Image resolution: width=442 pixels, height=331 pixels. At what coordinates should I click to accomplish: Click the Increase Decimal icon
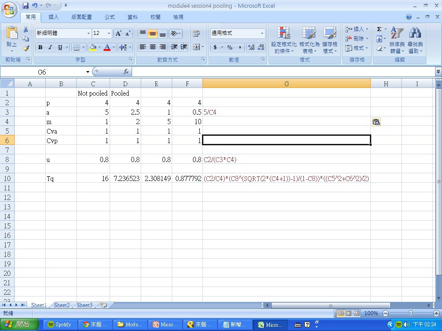click(x=251, y=47)
